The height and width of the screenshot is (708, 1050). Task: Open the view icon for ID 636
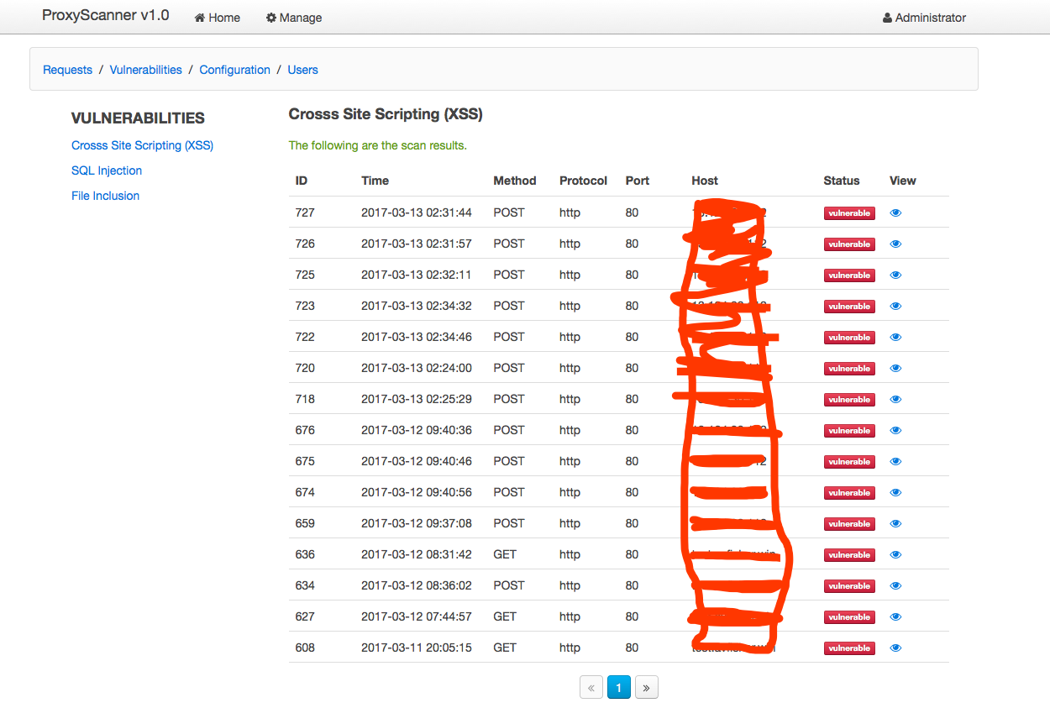(x=895, y=555)
